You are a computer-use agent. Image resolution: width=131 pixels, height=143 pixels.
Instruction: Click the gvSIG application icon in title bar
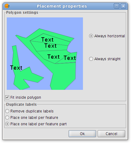[x=7, y=6]
